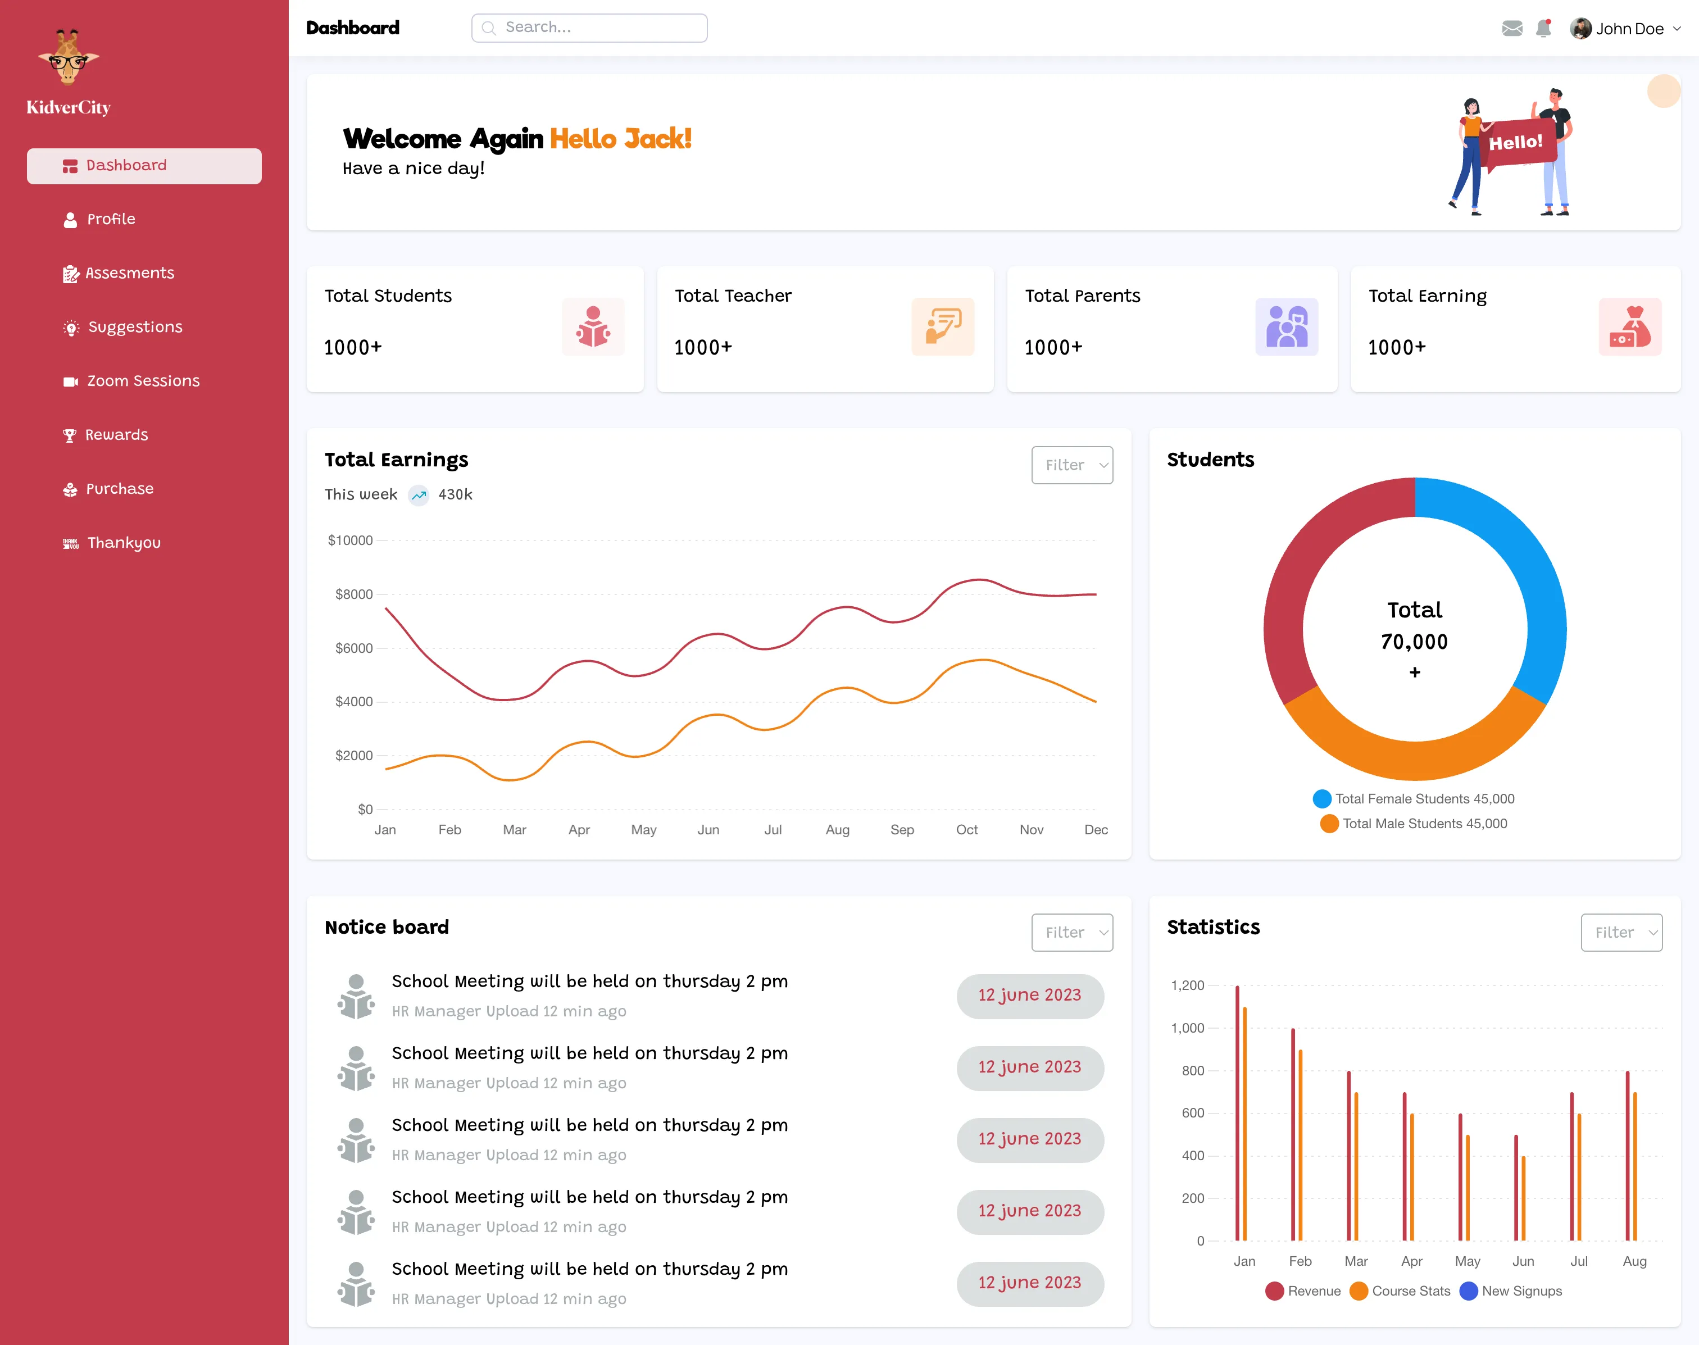Image resolution: width=1699 pixels, height=1345 pixels.
Task: Click the notification bell icon
Action: click(x=1543, y=28)
